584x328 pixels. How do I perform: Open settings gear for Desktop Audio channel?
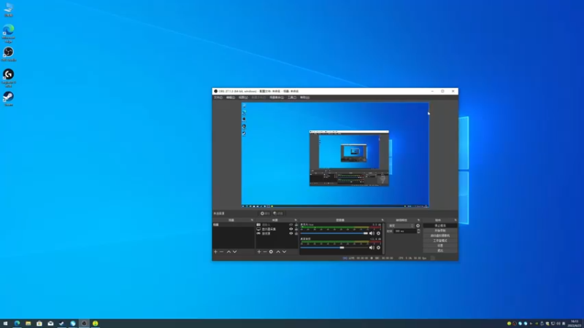click(x=378, y=248)
